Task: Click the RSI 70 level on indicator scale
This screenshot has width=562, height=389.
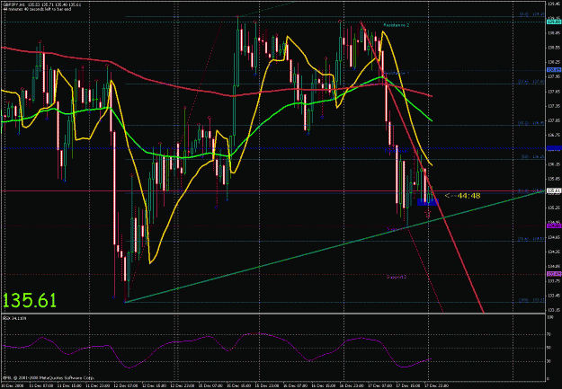Action: [549, 334]
